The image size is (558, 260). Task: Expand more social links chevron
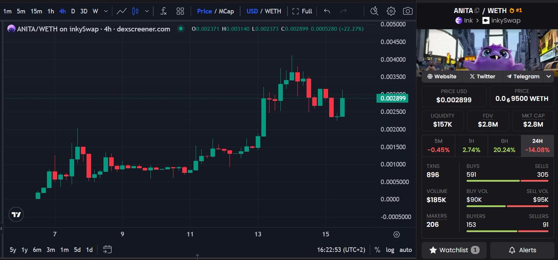click(549, 76)
